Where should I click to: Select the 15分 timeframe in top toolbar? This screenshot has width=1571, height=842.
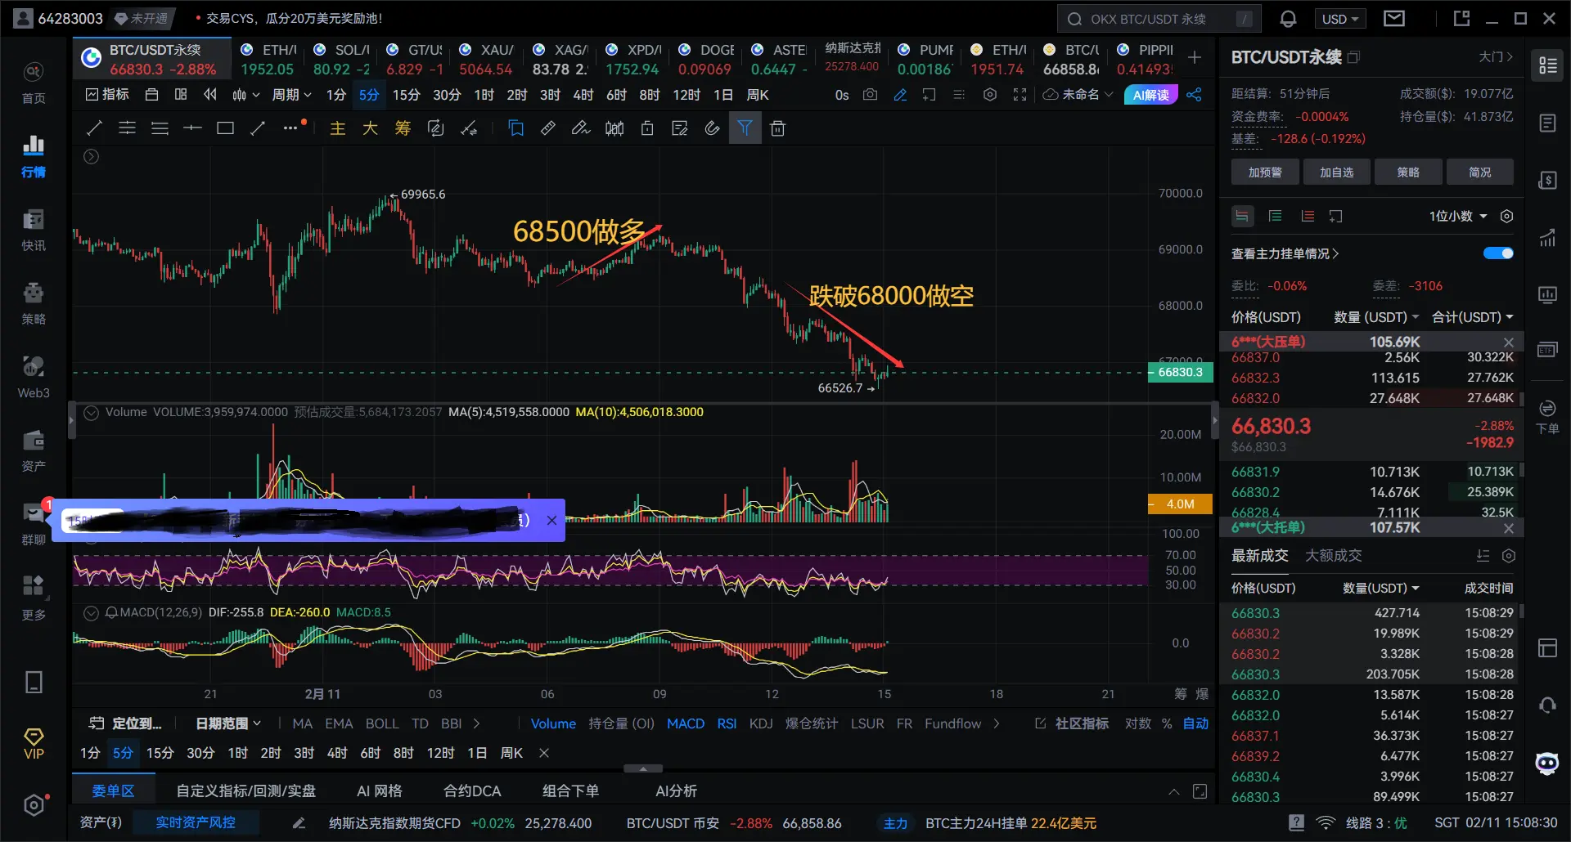(406, 95)
